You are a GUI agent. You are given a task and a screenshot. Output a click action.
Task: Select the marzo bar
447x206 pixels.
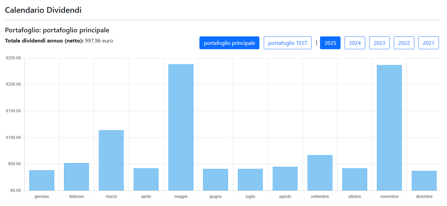pyautogui.click(x=111, y=160)
